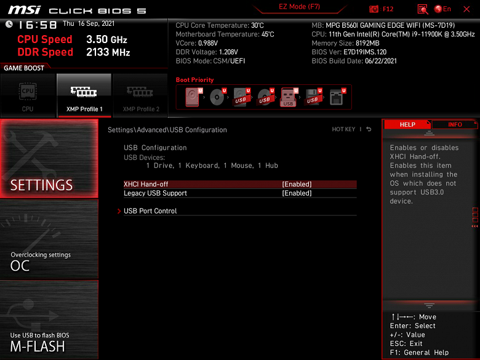Click the CPU Core Temperature reading

click(220, 25)
